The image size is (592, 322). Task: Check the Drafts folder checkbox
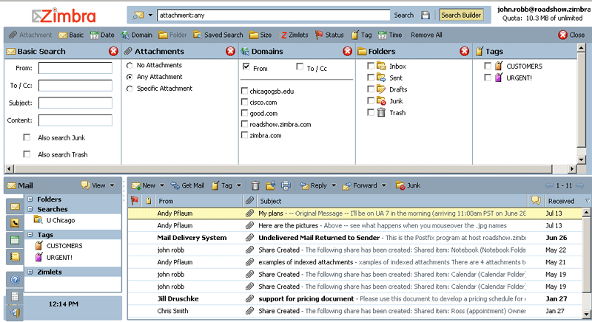point(371,89)
